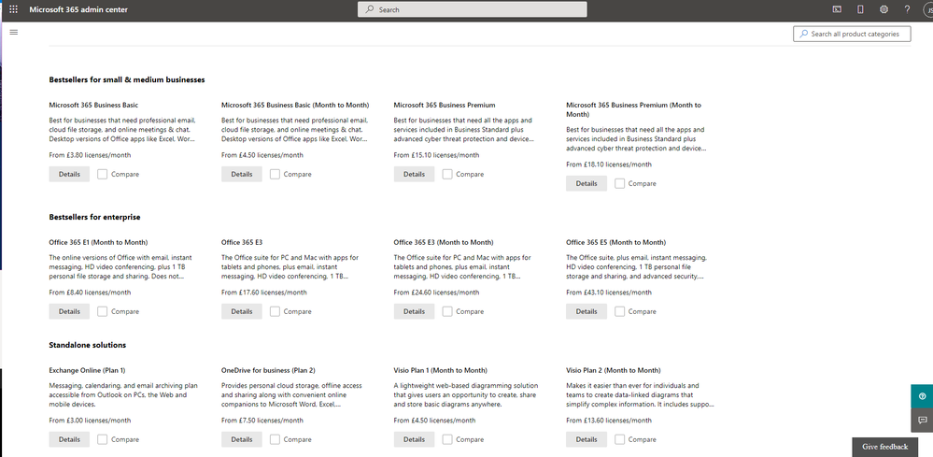Click the Standalone solutions heading

click(x=88, y=345)
